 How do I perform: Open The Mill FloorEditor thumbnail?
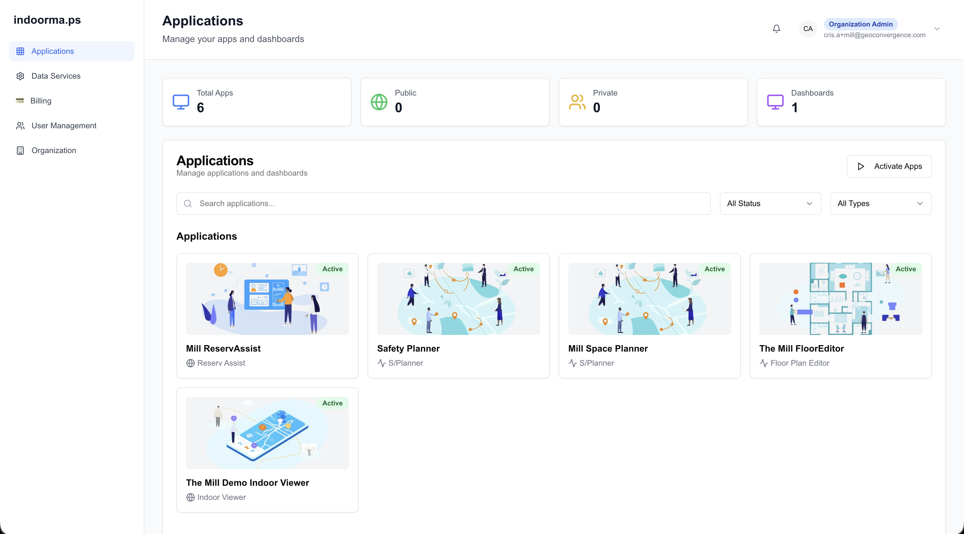point(841,299)
